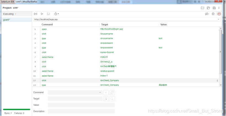Viewport: 226px width, 116px height.
Task: Select row 12 click command
Action: coord(44,80)
